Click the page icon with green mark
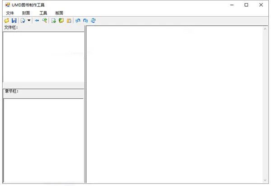 point(54,21)
